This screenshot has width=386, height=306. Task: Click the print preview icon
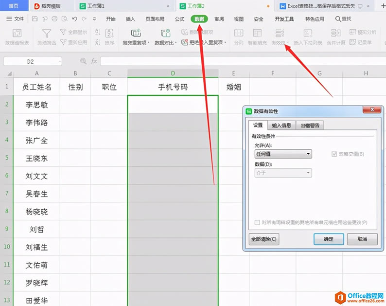pyautogui.click(x=65, y=18)
